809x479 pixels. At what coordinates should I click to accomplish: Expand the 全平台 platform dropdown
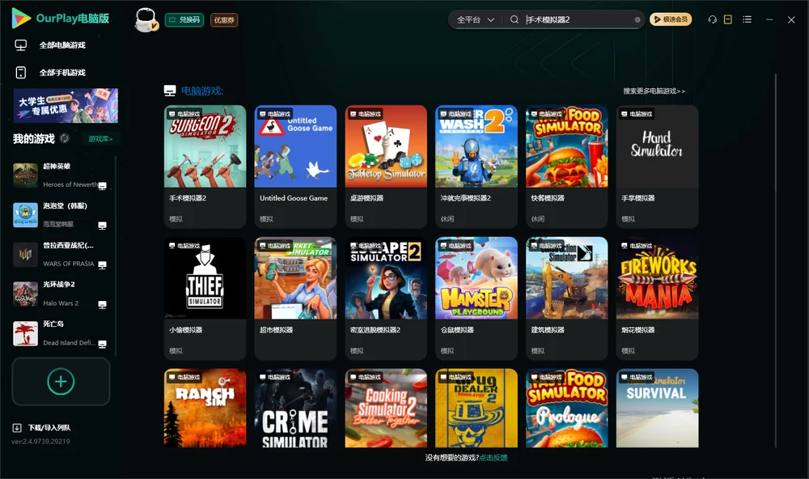pos(475,19)
